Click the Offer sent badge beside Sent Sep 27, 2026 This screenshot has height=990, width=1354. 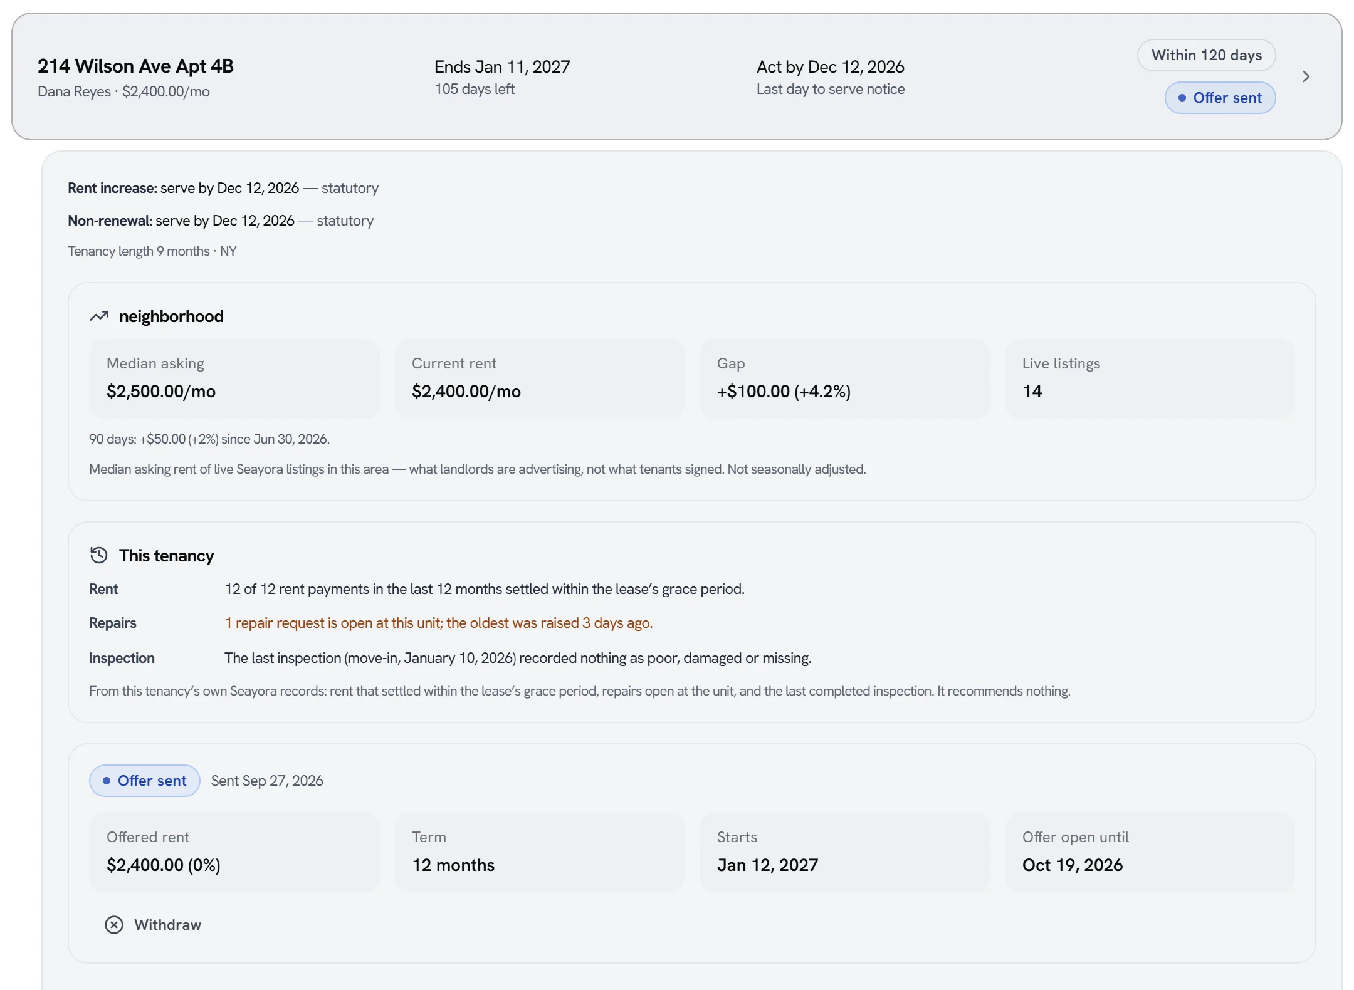145,781
